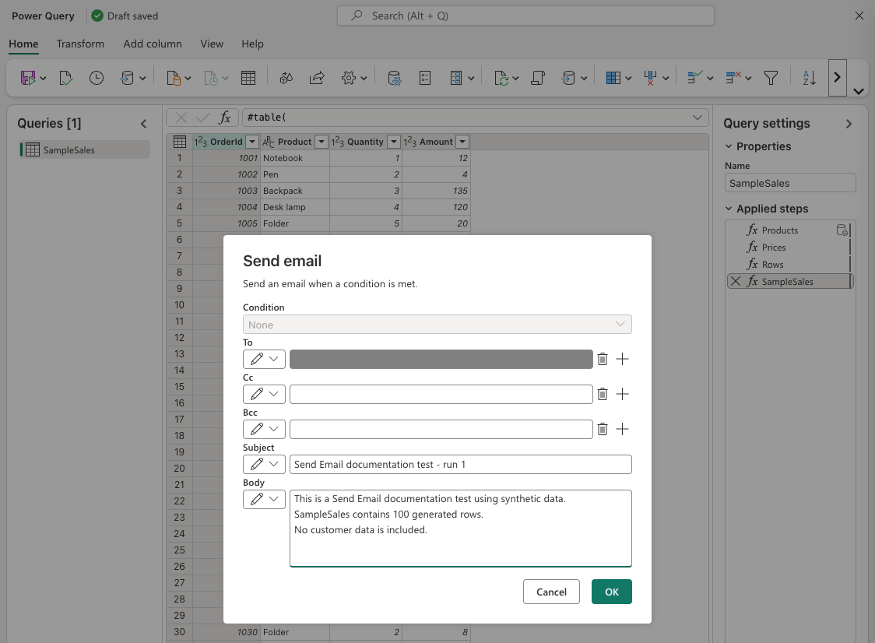Click the database with gear connections icon

[x=395, y=78]
